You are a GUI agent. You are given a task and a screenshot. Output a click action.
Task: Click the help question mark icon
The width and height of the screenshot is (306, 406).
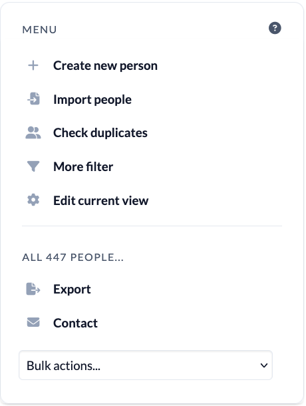(275, 28)
